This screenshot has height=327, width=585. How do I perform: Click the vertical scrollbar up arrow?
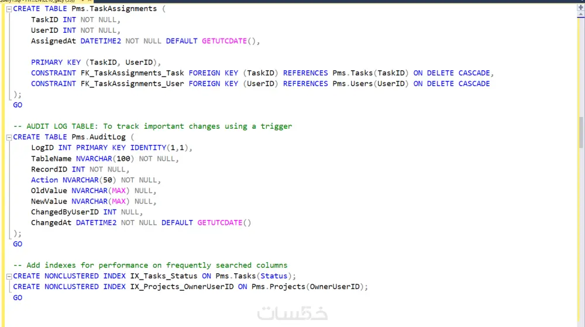pos(580,14)
